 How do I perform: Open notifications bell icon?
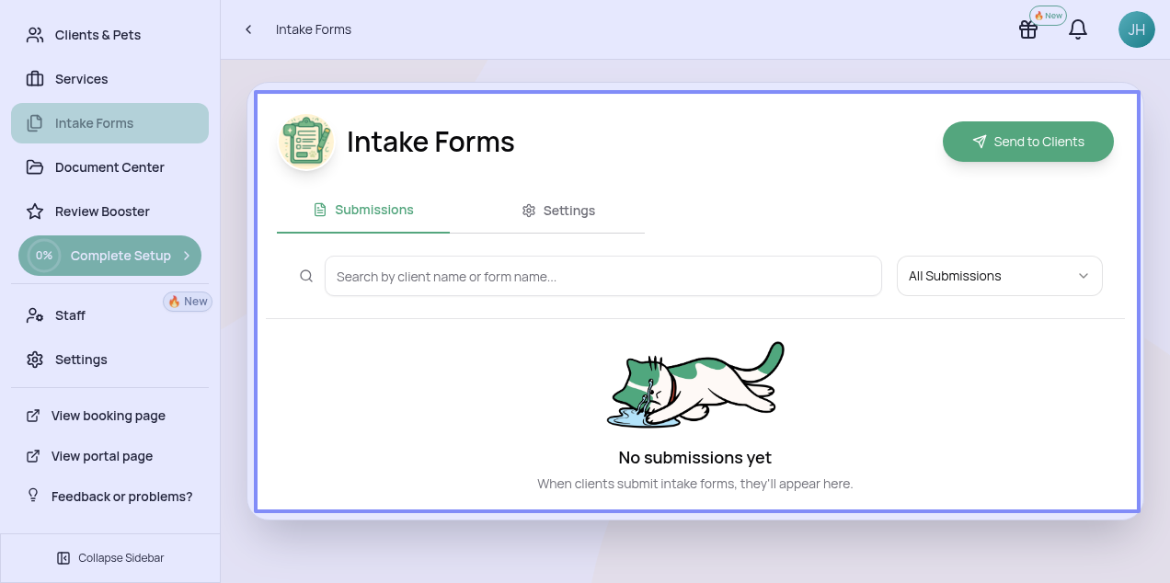(1078, 29)
